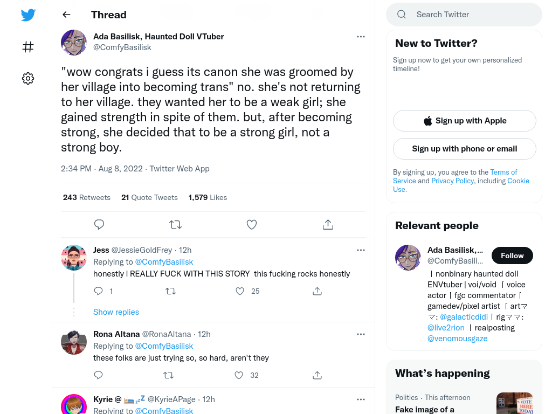
Task: Like Jess's reply with 25 likes
Action: pyautogui.click(x=240, y=291)
